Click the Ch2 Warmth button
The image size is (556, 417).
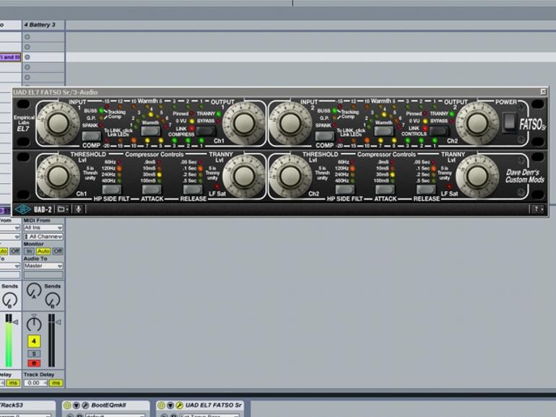(x=383, y=131)
